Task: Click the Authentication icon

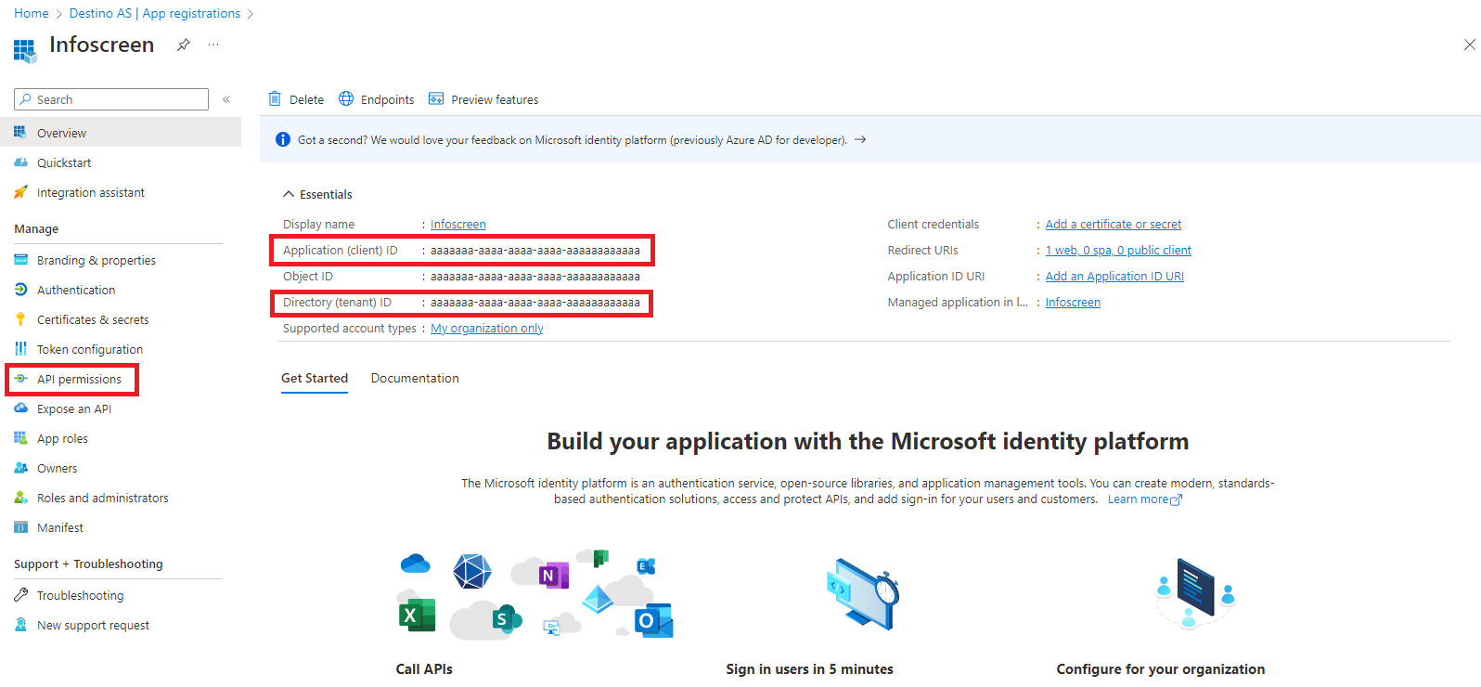Action: click(20, 290)
